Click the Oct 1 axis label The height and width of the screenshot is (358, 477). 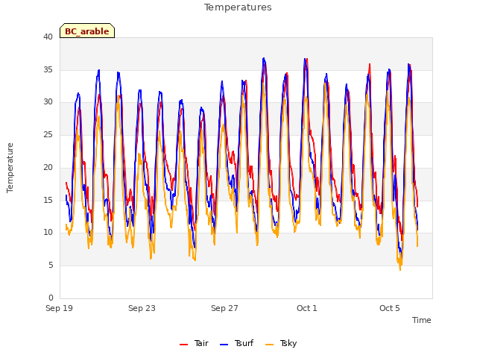pos(307,308)
